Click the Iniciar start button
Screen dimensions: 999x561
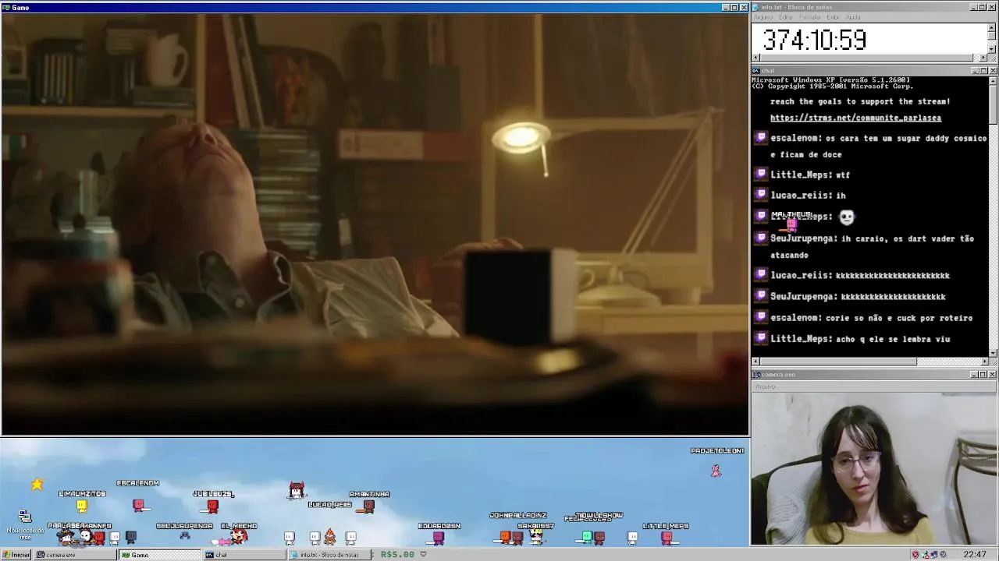coord(16,555)
